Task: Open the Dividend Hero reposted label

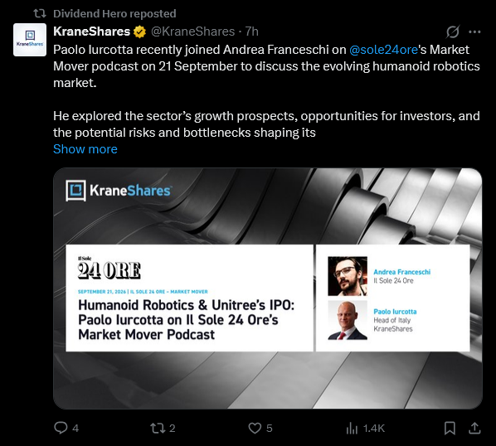Action: coord(114,13)
